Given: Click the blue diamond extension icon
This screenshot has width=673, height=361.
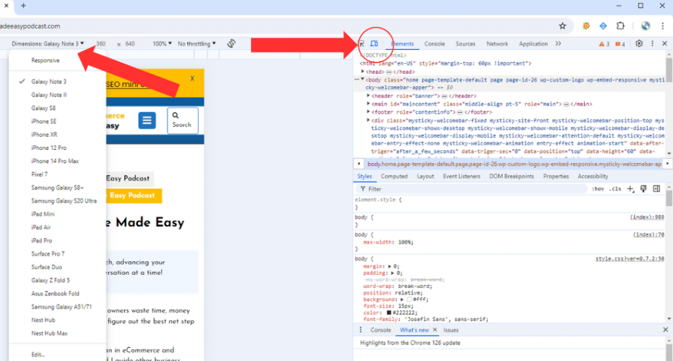Looking at the screenshot, I should coord(603,26).
